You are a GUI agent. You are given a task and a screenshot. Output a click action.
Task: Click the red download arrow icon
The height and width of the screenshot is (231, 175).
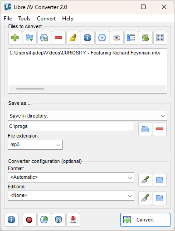[x=73, y=220]
